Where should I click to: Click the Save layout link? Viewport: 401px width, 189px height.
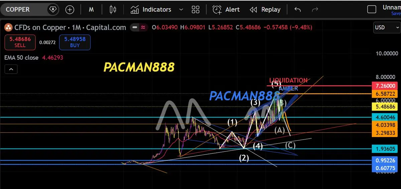pos(396,14)
